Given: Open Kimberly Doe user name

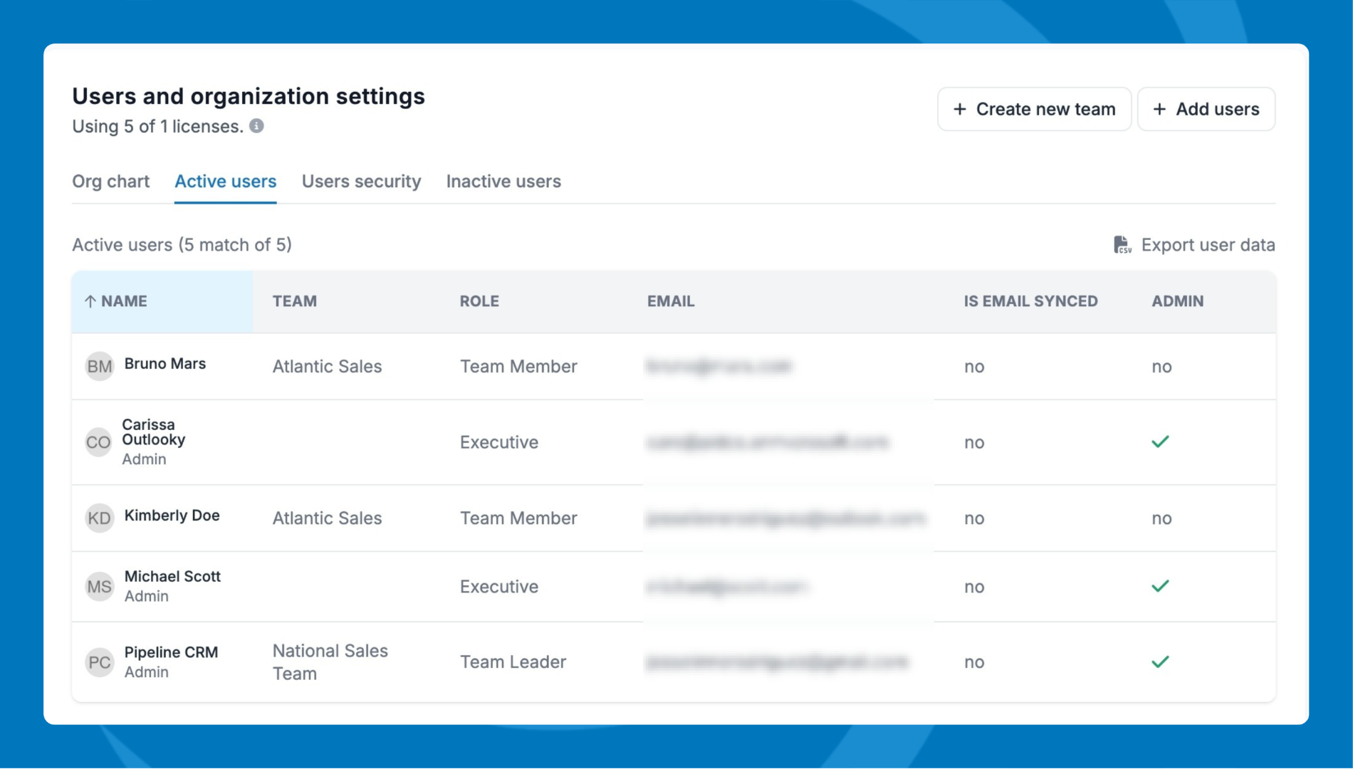Looking at the screenshot, I should coord(172,516).
